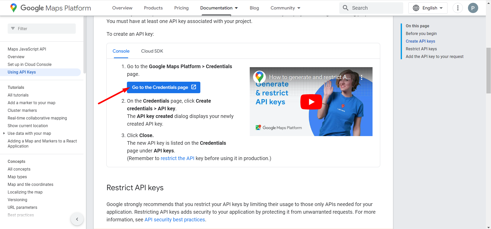
Task: Open the English language selector
Action: 428,8
